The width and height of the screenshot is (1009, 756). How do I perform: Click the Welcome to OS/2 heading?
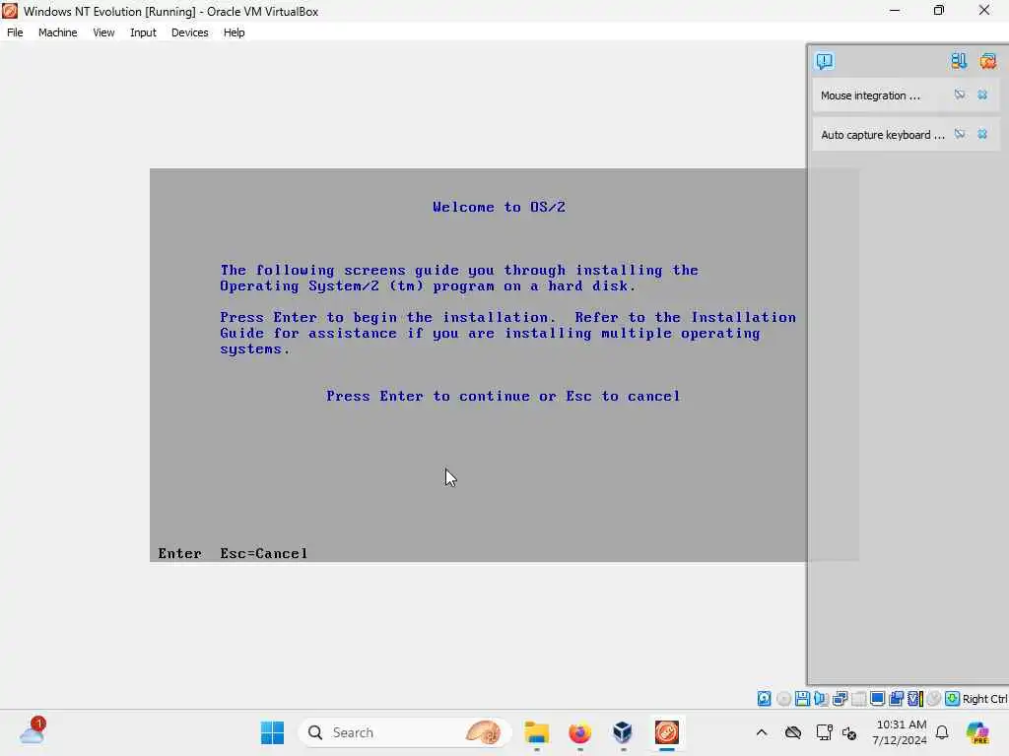[x=499, y=207]
